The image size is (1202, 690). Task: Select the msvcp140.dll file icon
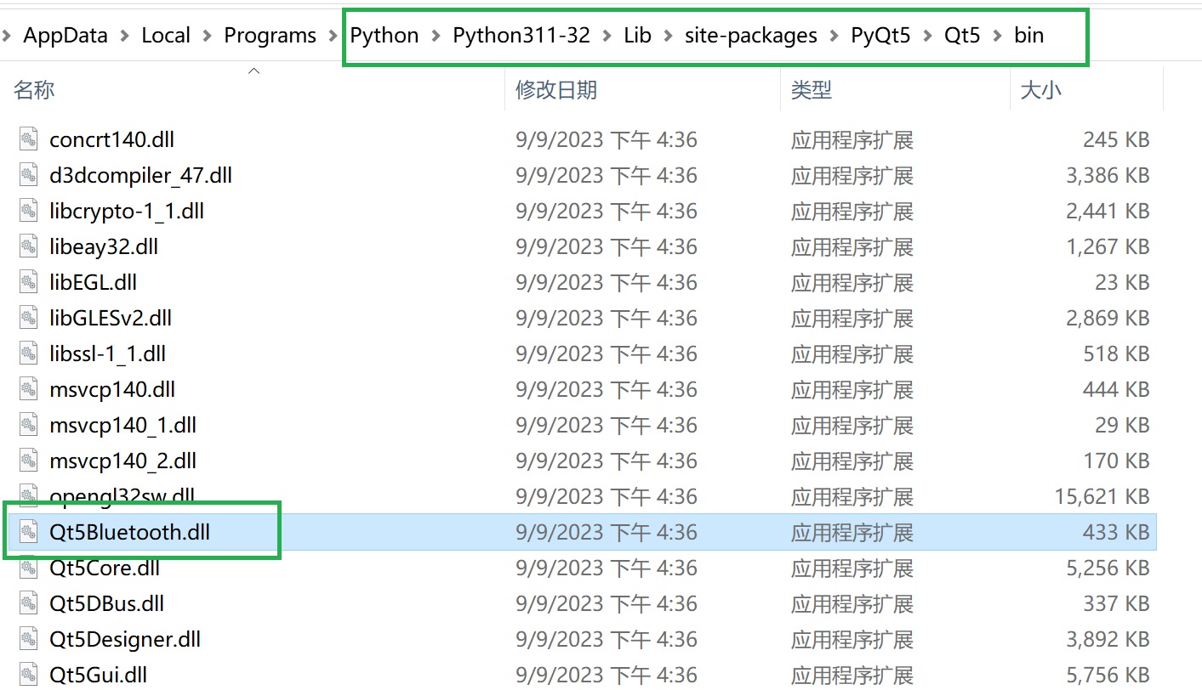pyautogui.click(x=29, y=389)
